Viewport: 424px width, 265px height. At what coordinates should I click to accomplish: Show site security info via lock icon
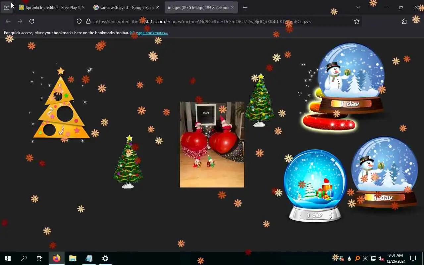tap(88, 21)
